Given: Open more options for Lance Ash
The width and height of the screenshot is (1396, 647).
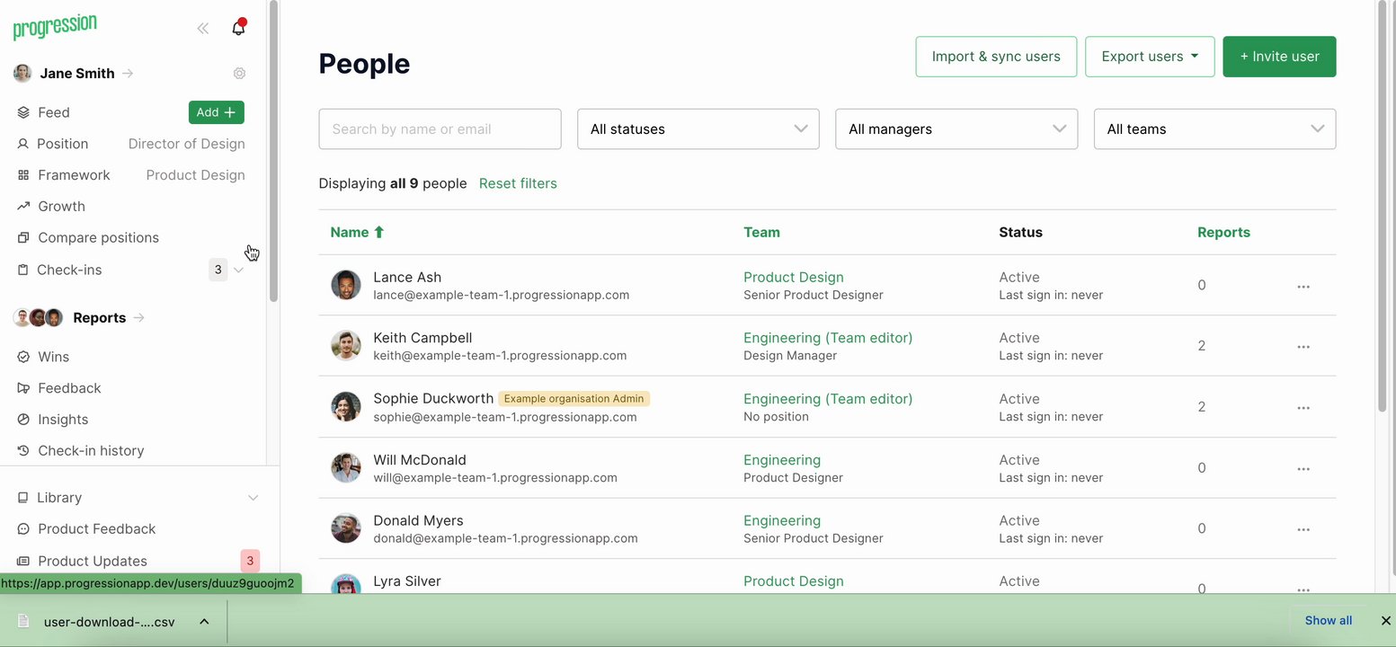Looking at the screenshot, I should [1303, 287].
